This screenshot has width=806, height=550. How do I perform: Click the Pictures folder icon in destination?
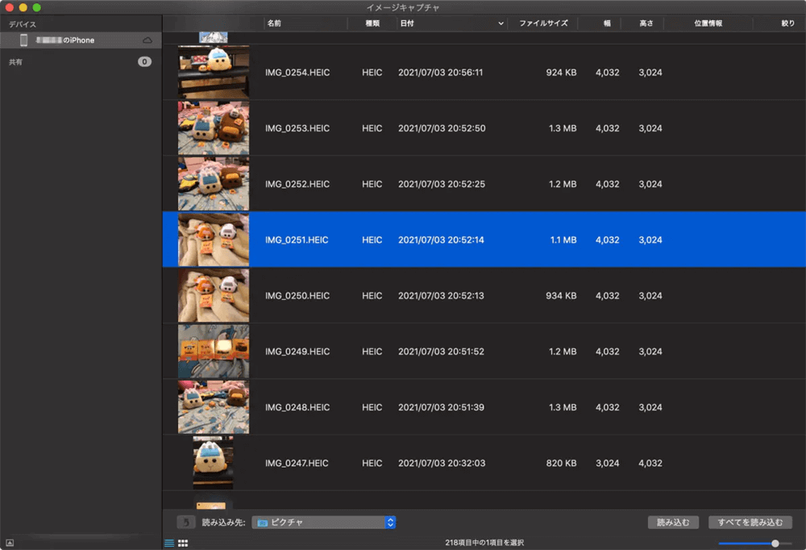[262, 523]
